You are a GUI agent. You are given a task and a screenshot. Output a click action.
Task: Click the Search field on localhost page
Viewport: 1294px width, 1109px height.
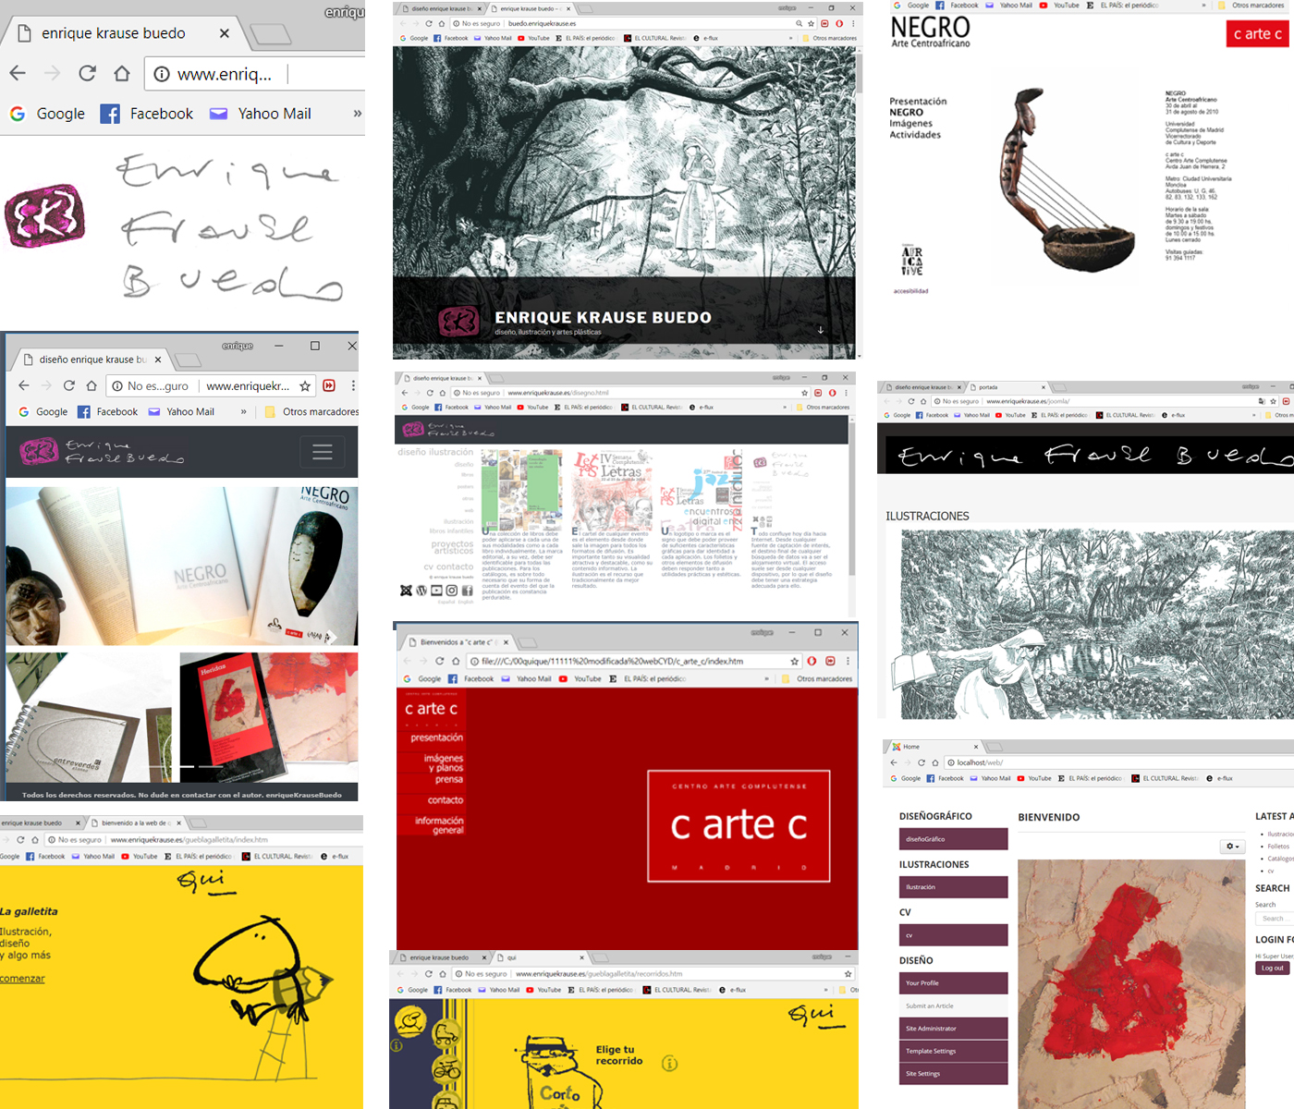pyautogui.click(x=1276, y=919)
